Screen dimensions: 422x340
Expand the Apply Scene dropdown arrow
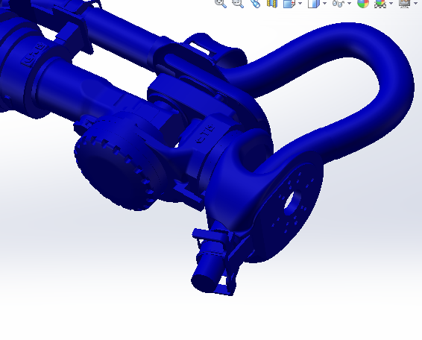click(x=391, y=3)
